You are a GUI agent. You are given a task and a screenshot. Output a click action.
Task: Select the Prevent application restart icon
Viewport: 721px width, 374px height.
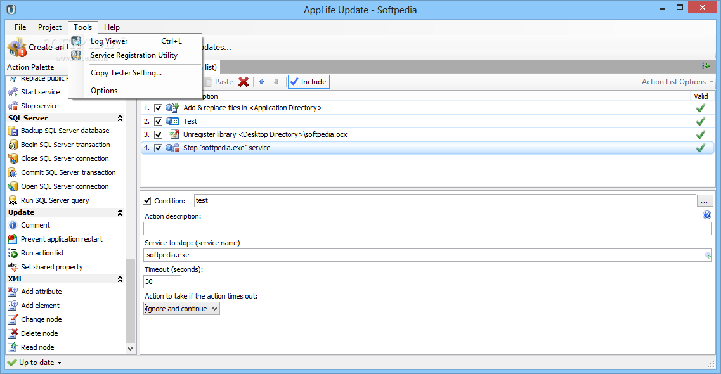13,239
